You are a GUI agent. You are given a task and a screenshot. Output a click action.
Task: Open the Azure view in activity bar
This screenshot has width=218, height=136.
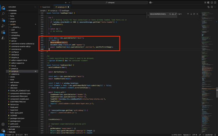pos(3,38)
